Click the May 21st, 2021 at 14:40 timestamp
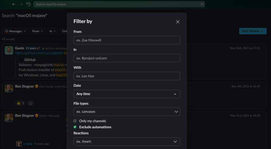Viewport: 271px width, 149px height. (x=245, y=116)
